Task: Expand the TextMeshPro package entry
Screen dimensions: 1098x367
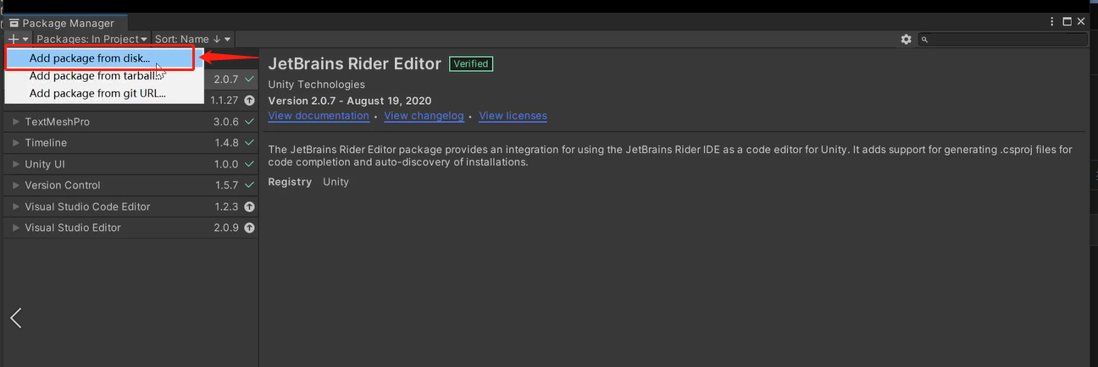Action: [x=15, y=122]
